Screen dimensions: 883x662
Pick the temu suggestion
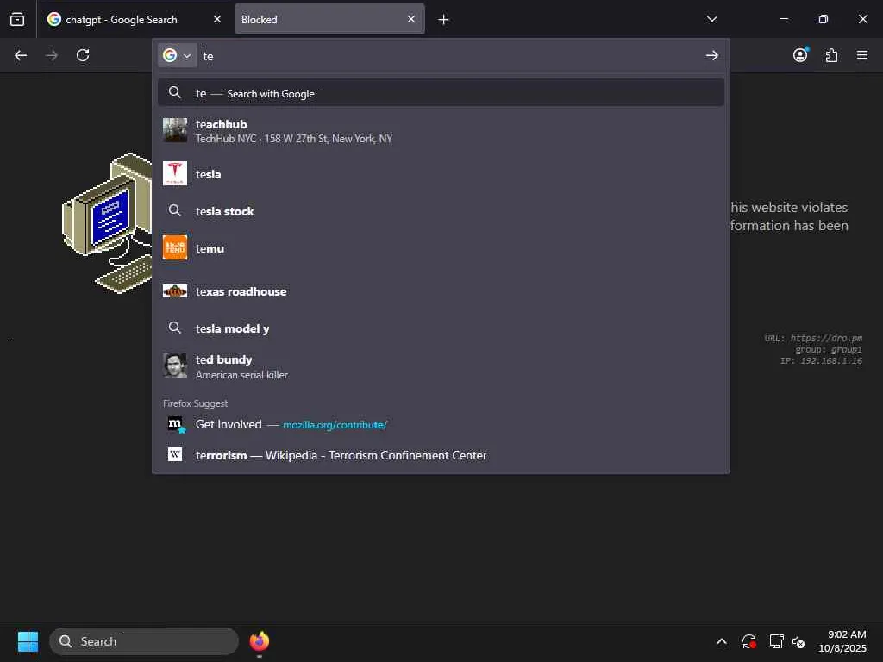coord(441,248)
